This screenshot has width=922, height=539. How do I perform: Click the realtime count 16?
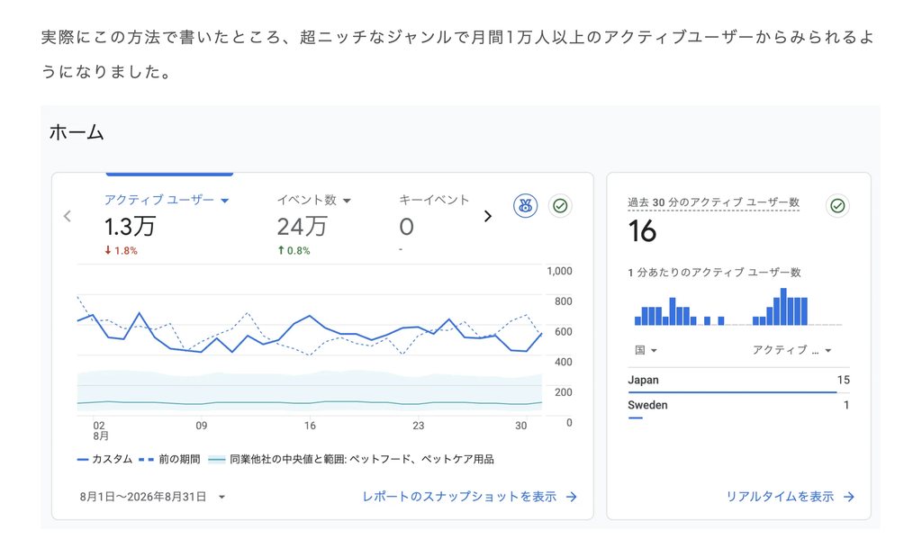[x=641, y=231]
